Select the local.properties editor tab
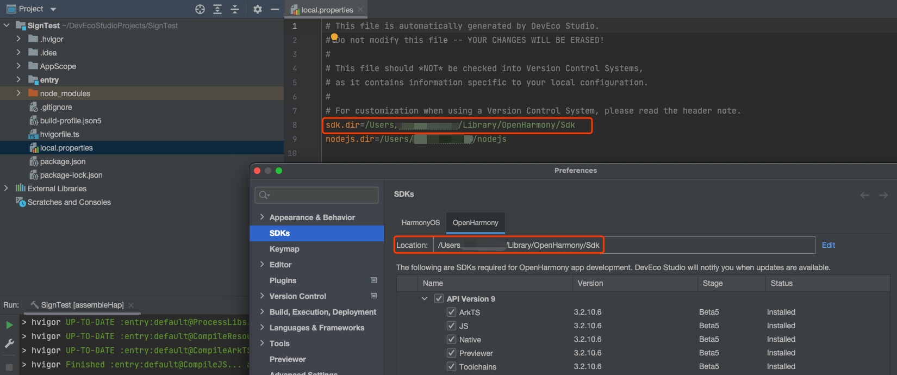Screen dimensions: 897x375 327,9
